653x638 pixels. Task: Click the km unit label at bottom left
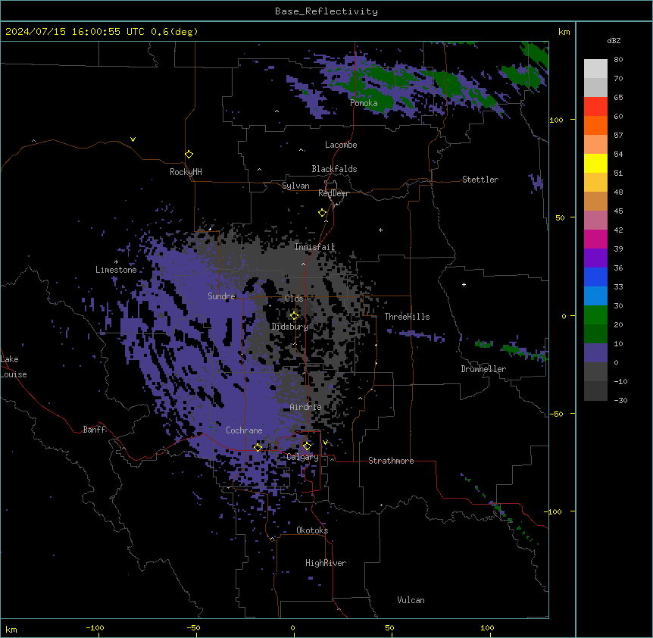click(x=11, y=629)
